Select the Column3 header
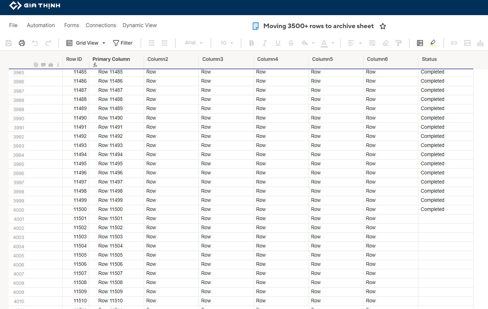This screenshot has width=488, height=309. [x=213, y=59]
